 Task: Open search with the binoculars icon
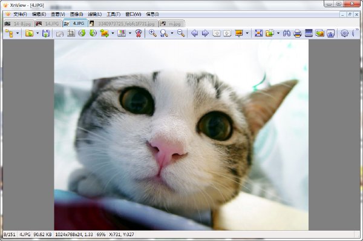click(287, 33)
